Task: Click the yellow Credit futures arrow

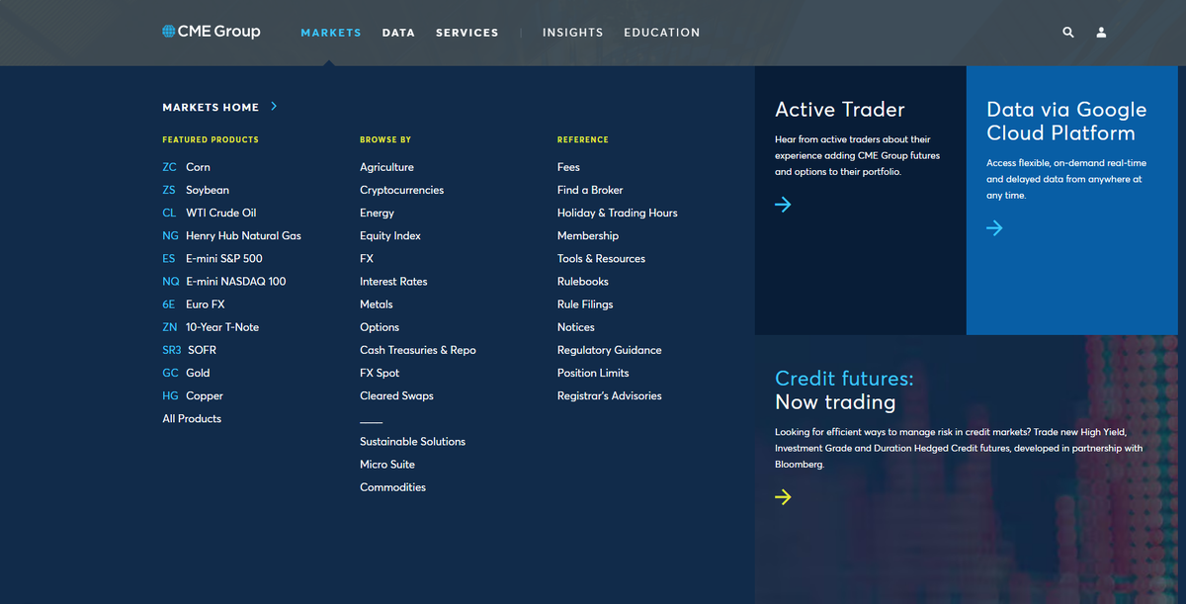Action: click(x=783, y=497)
